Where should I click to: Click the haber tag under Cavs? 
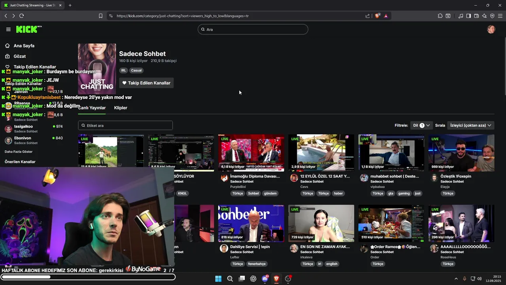point(338,194)
